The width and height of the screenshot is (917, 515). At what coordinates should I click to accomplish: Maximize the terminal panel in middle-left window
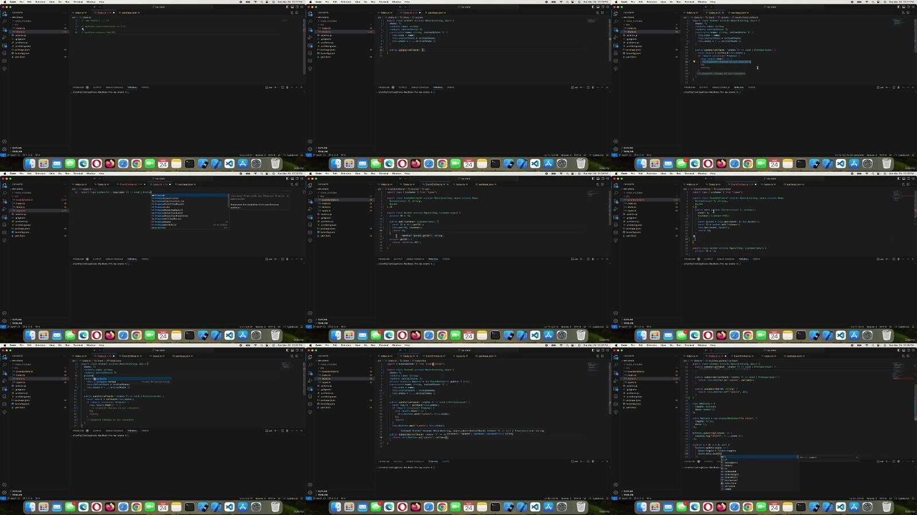(296, 259)
